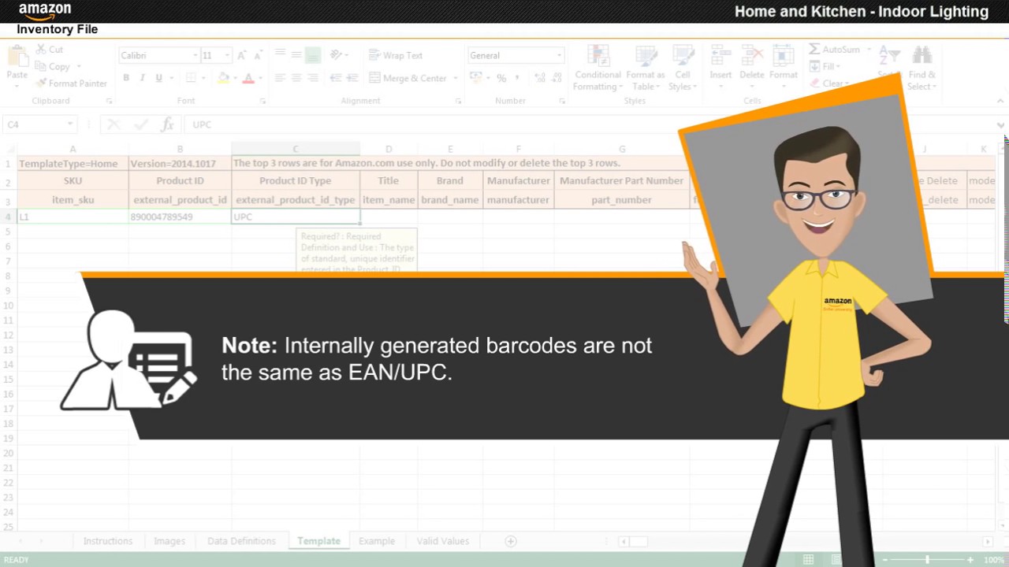Click the Cut scissors icon
The width and height of the screenshot is (1009, 567).
[x=40, y=50]
